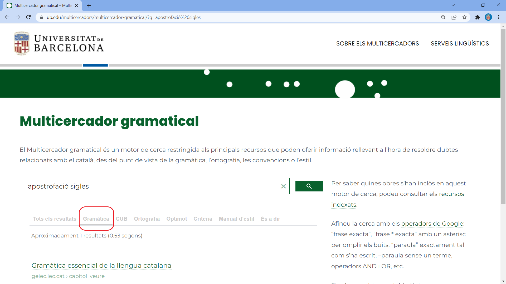This screenshot has width=506, height=284.
Task: Open the browser extensions puzzle icon
Action: (x=478, y=17)
